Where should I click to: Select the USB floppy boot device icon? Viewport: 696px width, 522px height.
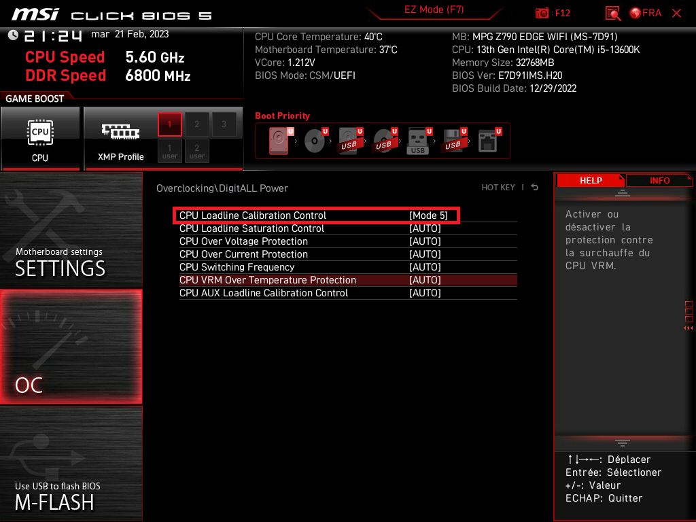pyautogui.click(x=454, y=141)
